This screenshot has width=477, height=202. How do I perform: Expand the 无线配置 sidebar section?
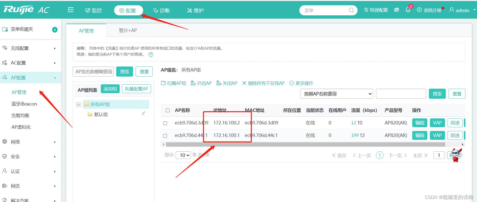click(x=30, y=48)
